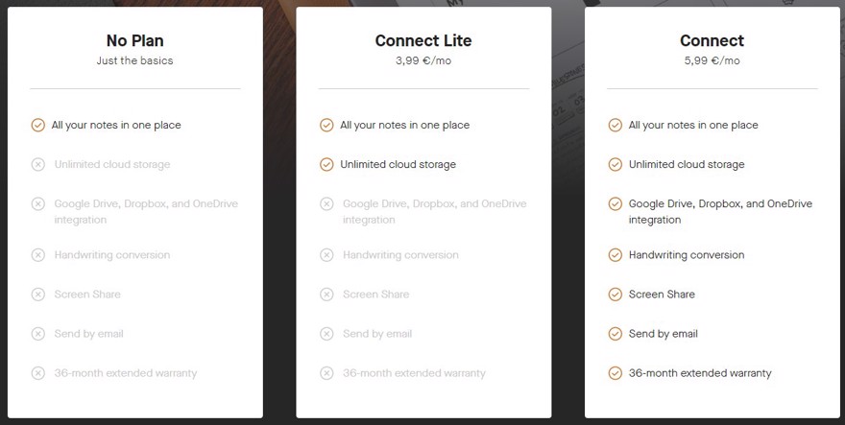Viewport: 845px width, 425px height.
Task: Click X icon beside No Plan 36-month warranty
Action: point(37,373)
